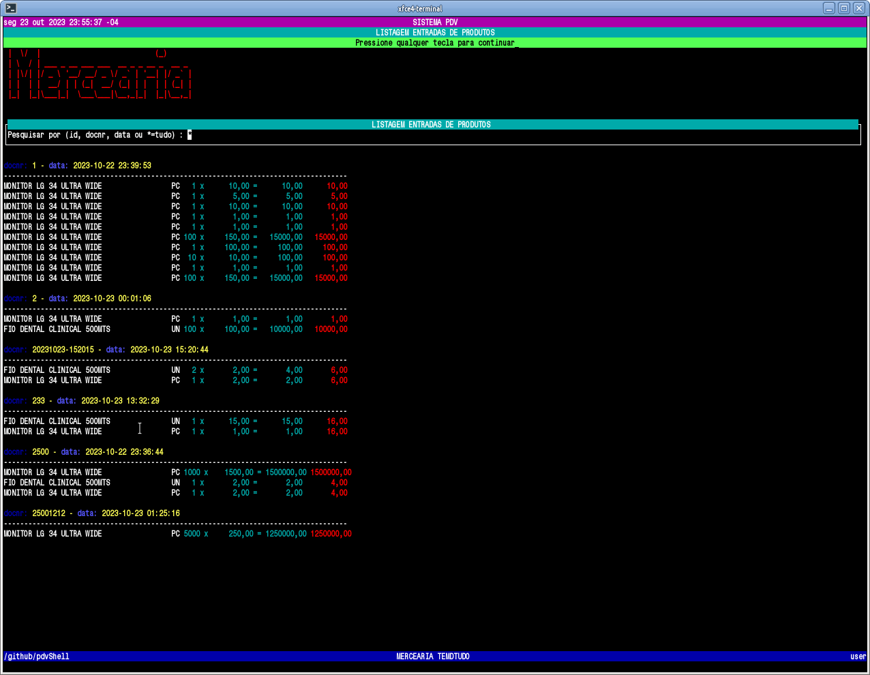The image size is (870, 675).
Task: Select docnr 233 header line
Action: [82, 401]
